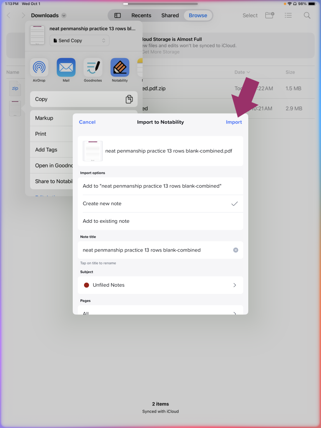Switch to the Shared tab
Screen dimensions: 321x428
[x=170, y=15]
